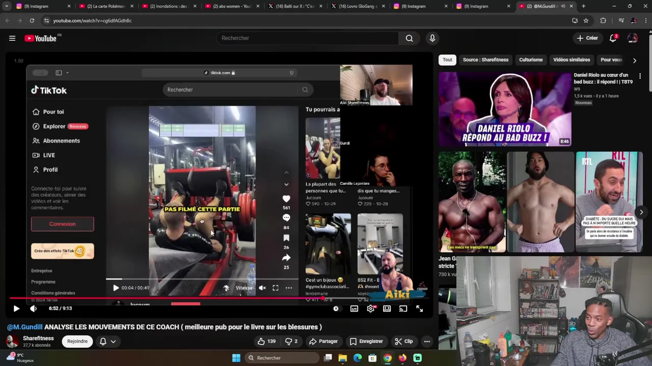Screen dimensions: 652x366
Task: Bookmark this page with the star
Action: (x=586, y=20)
